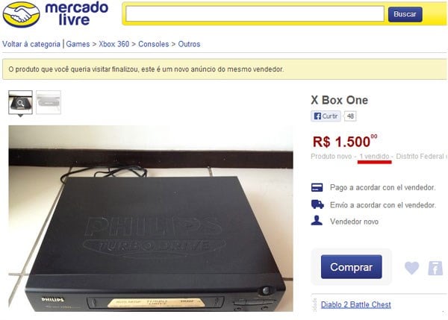Add product to favorites with heart icon

pos(411,268)
